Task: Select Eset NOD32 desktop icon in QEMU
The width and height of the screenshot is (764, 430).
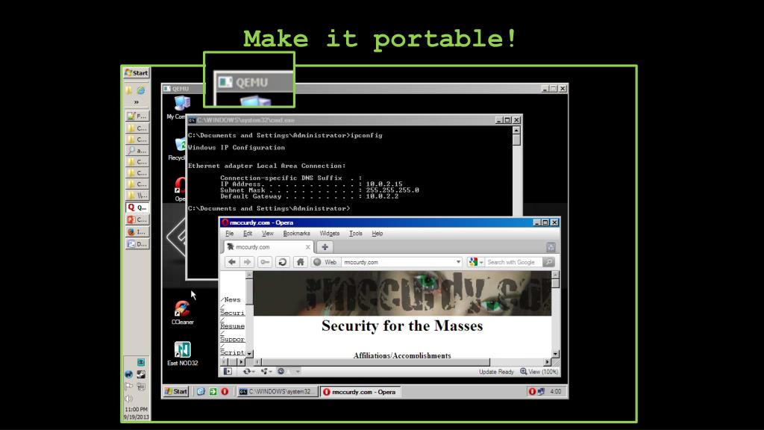Action: point(182,353)
